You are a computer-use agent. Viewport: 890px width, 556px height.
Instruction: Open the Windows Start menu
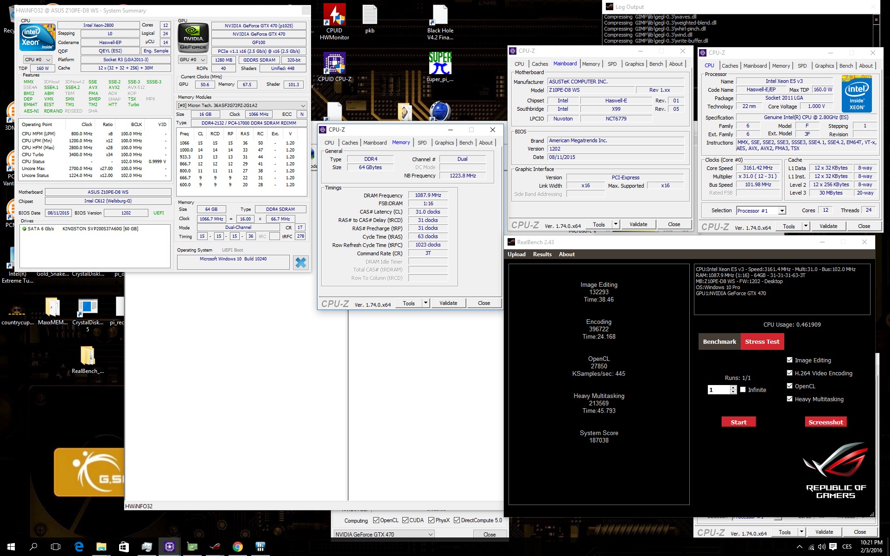click(11, 547)
